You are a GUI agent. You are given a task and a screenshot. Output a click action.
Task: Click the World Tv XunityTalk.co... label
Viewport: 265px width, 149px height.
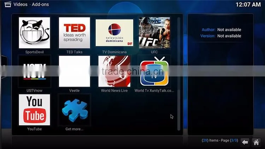pyautogui.click(x=154, y=90)
